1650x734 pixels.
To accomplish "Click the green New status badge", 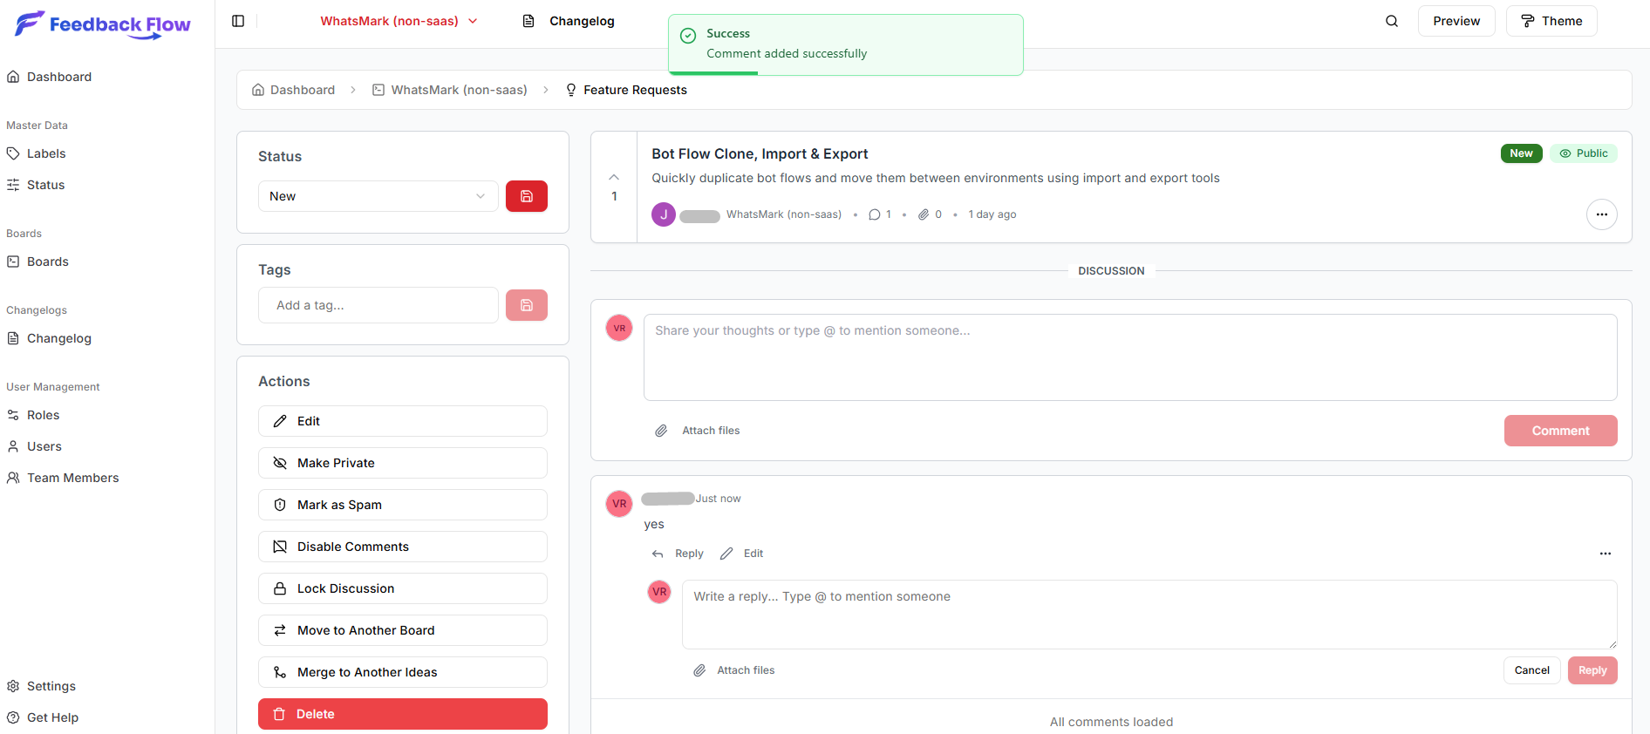I will [1521, 153].
